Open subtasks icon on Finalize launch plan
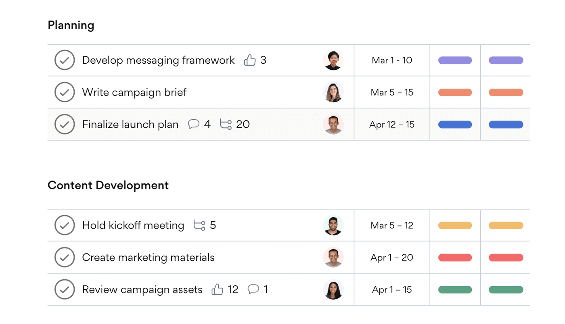Viewport: 565px width, 324px height. (x=226, y=124)
